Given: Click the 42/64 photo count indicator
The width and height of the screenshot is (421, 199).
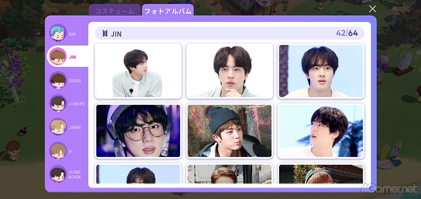Looking at the screenshot, I should tap(347, 33).
